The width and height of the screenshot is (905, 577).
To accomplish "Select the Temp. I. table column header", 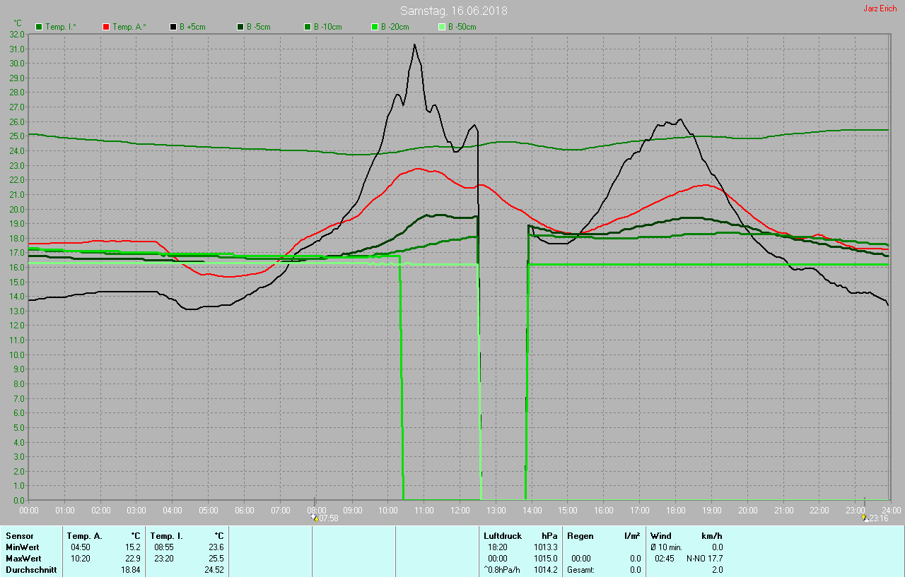I will tap(166, 536).
